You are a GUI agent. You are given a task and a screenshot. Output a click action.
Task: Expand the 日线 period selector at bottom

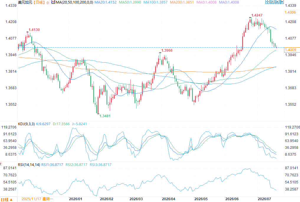7,200
